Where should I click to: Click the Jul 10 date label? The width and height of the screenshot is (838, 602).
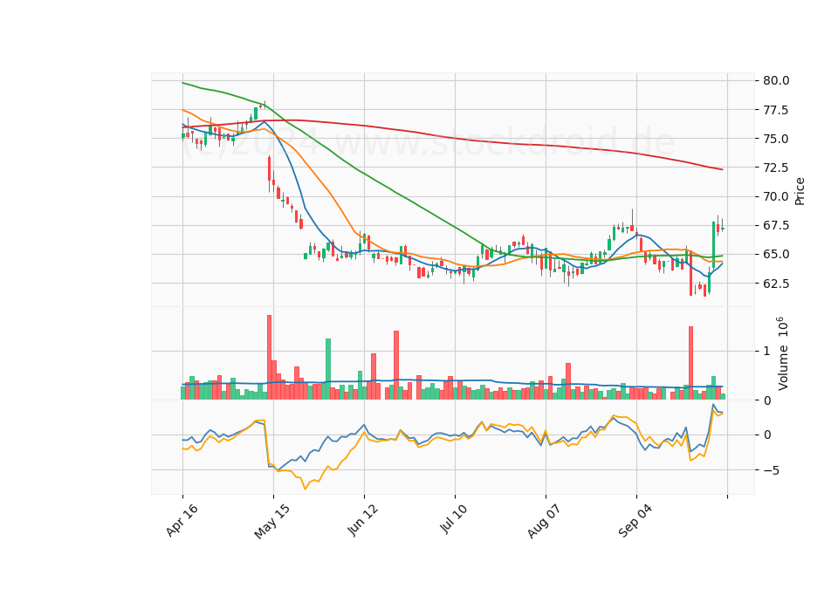tap(454, 519)
